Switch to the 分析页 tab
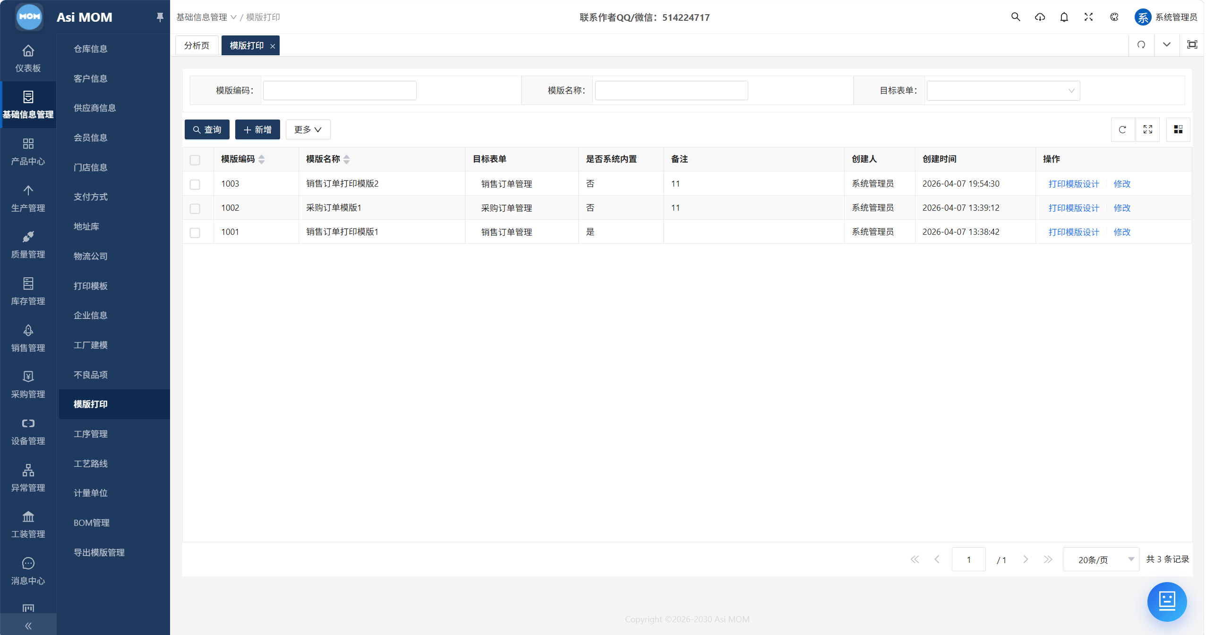The image size is (1206, 635). point(197,45)
